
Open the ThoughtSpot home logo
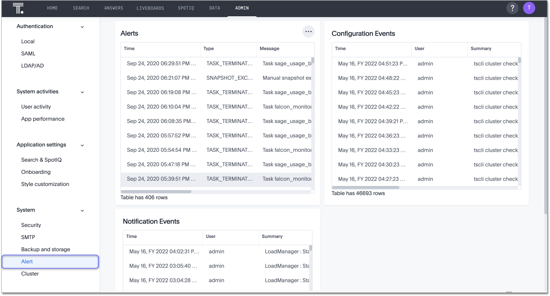tap(18, 8)
